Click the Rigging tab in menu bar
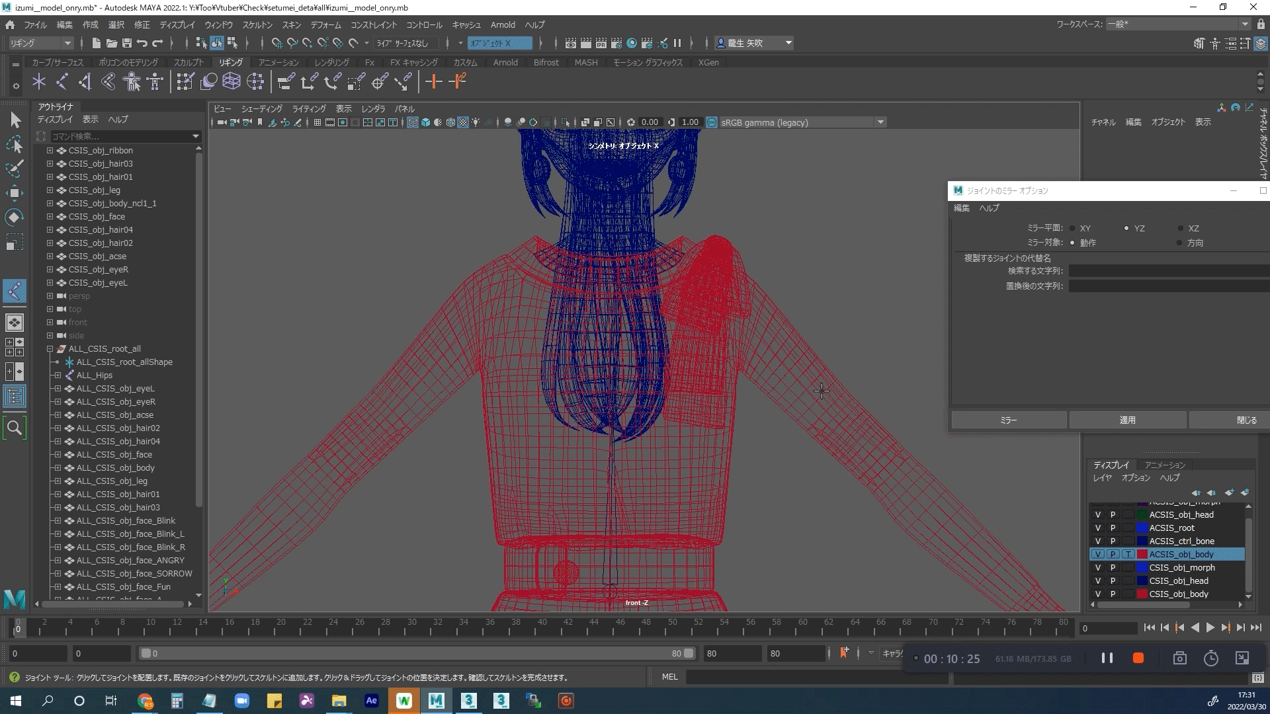Image resolution: width=1270 pixels, height=714 pixels. [230, 62]
